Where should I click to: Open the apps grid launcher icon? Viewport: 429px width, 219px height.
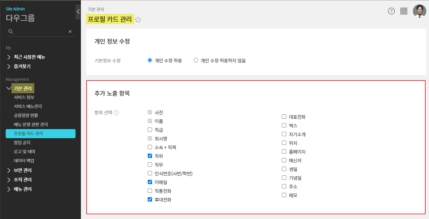[x=404, y=11]
